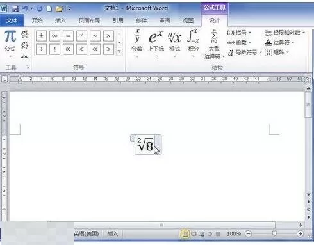The height and width of the screenshot is (245, 314).
Task: Click the equation move handle
Action: [132, 138]
